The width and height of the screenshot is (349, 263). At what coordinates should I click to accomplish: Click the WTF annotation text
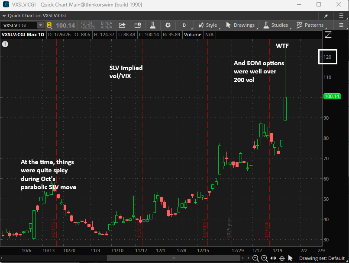[x=282, y=46]
